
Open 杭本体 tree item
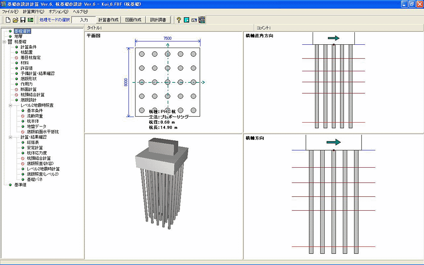(33, 121)
